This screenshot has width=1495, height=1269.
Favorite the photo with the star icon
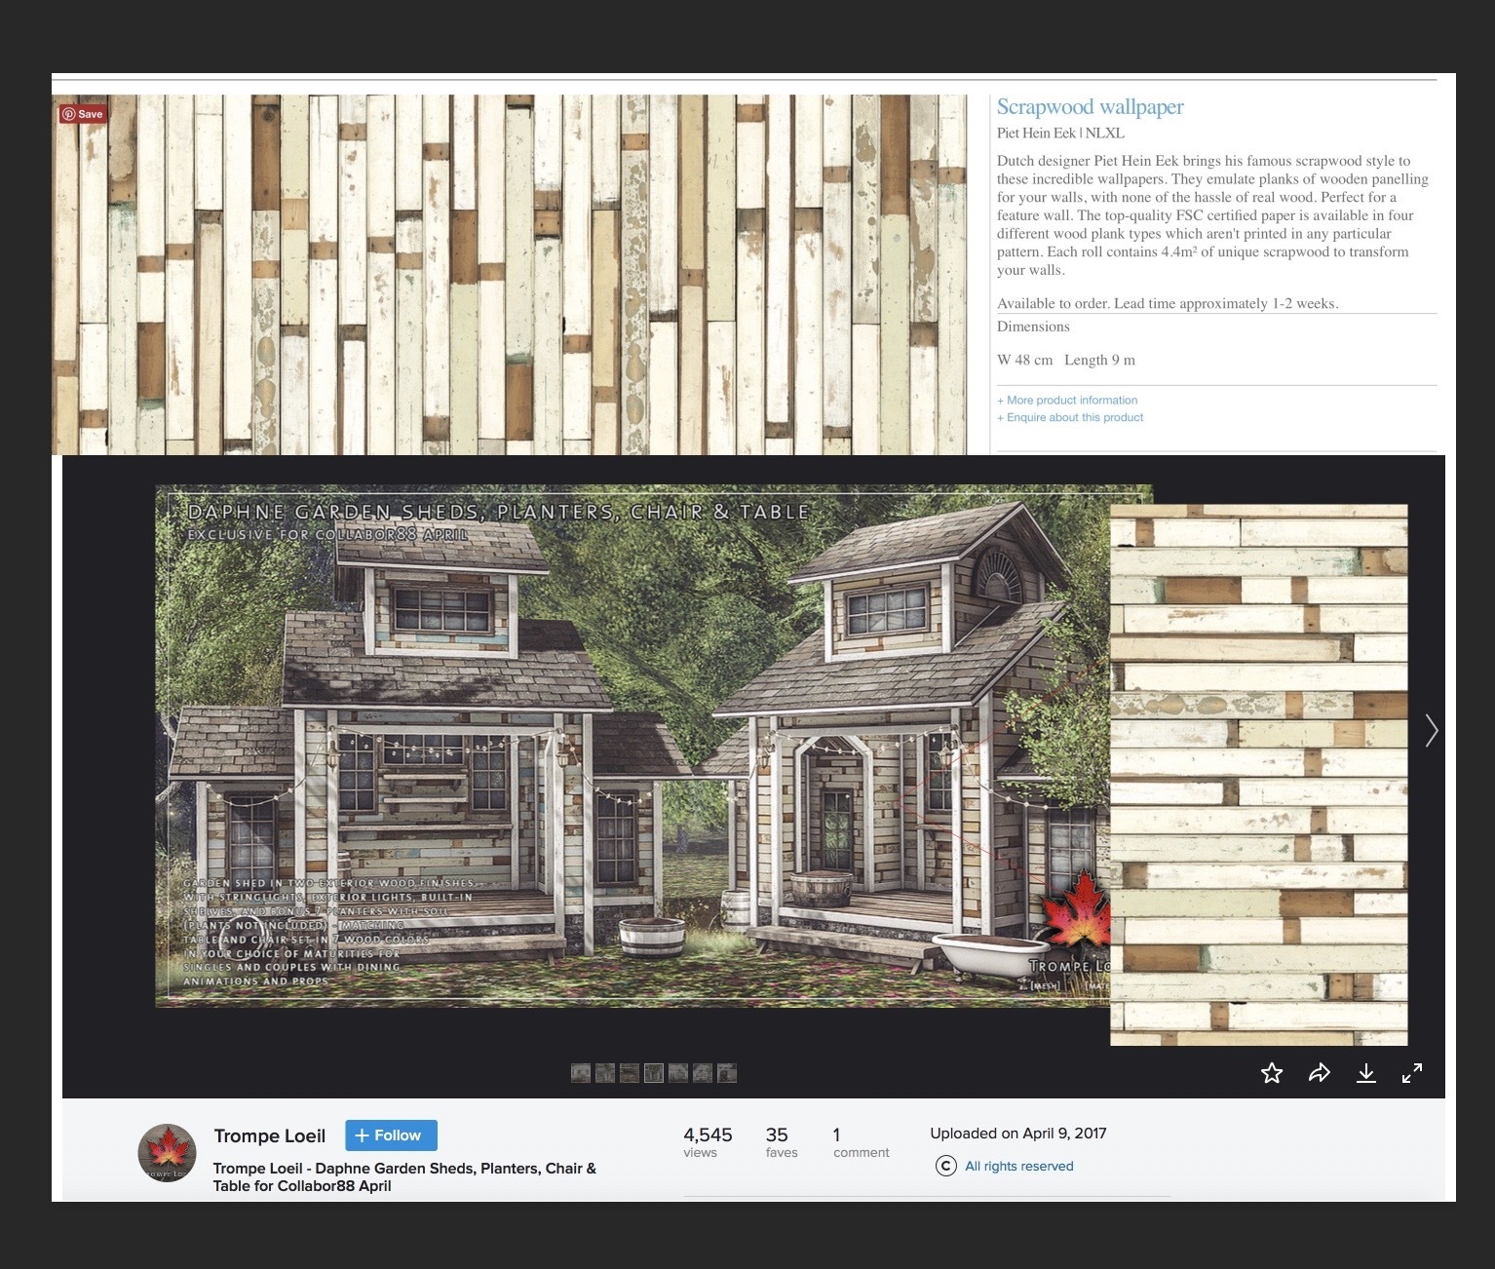1272,1073
